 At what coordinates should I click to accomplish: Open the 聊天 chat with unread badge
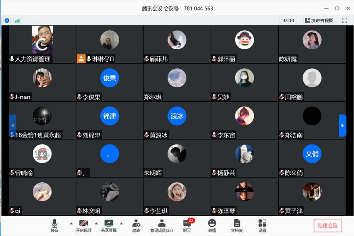[187, 225]
